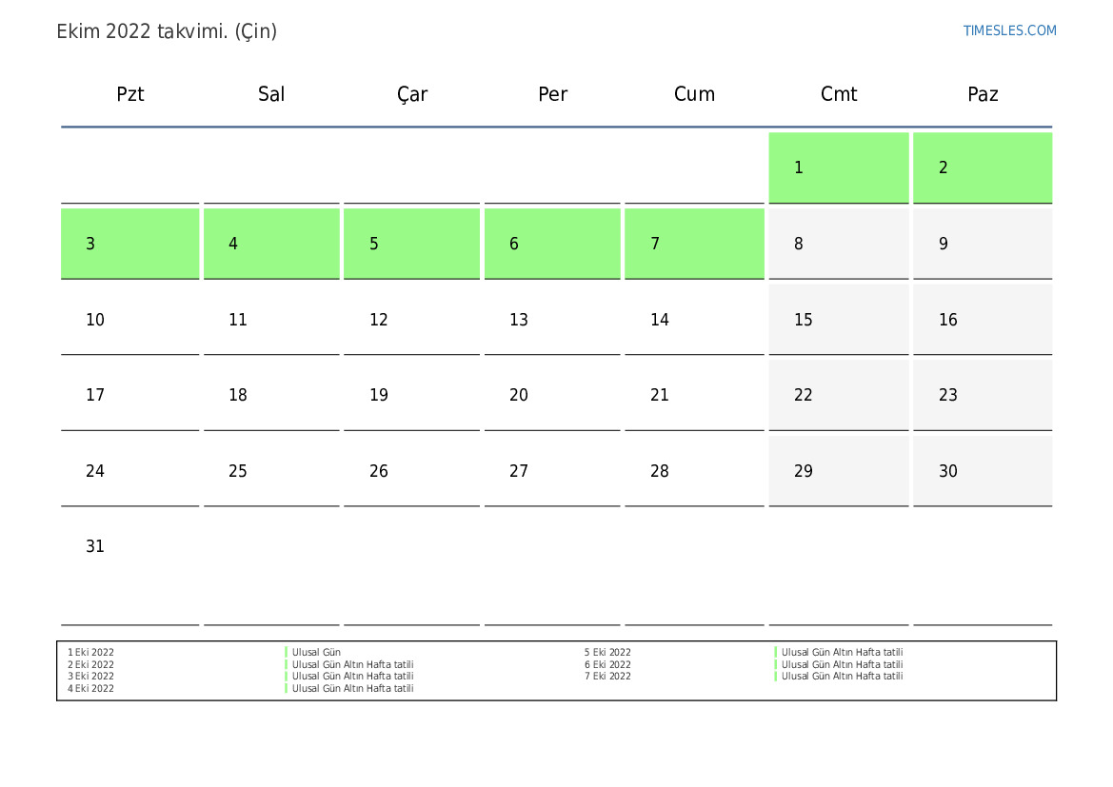The image size is (1113, 787).
Task: Select the Paz column header
Action: (x=983, y=94)
